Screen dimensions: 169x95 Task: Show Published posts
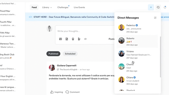tap(53, 54)
